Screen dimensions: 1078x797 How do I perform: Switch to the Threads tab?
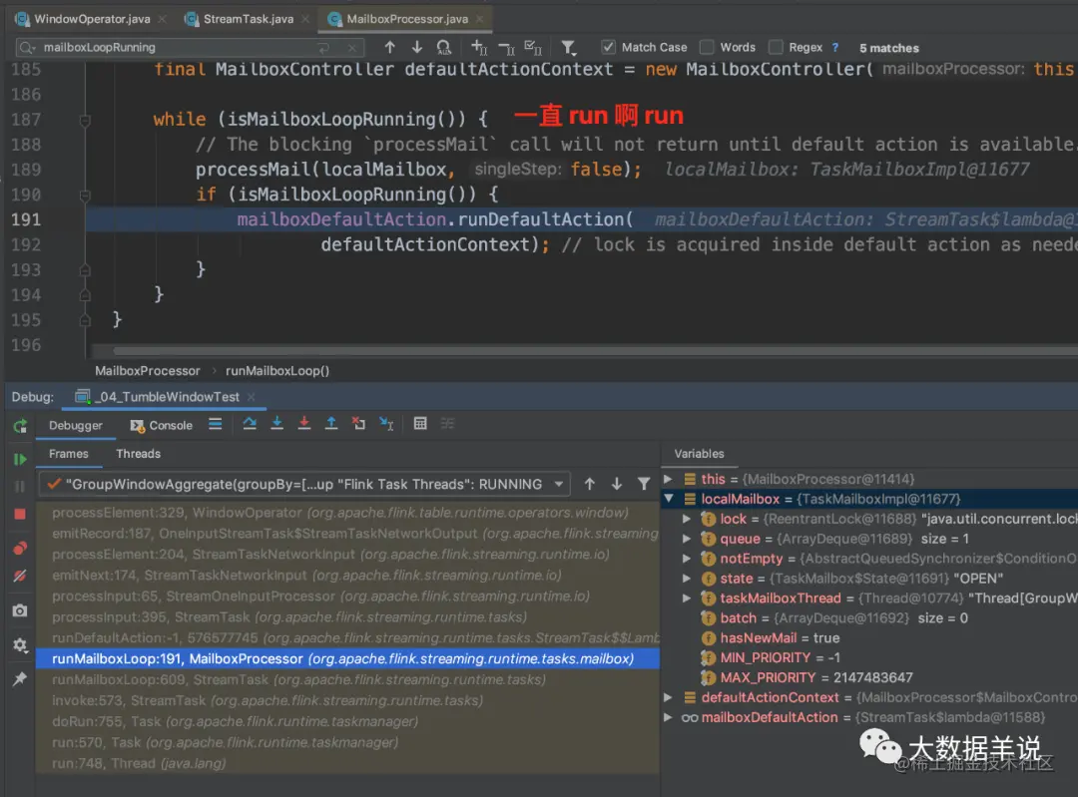click(x=138, y=454)
